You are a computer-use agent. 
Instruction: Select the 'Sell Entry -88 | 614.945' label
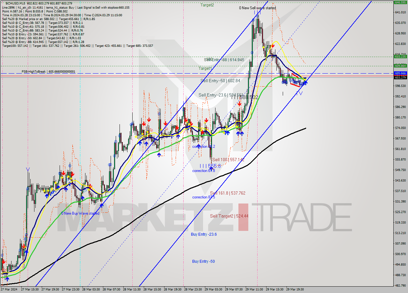click(x=224, y=60)
